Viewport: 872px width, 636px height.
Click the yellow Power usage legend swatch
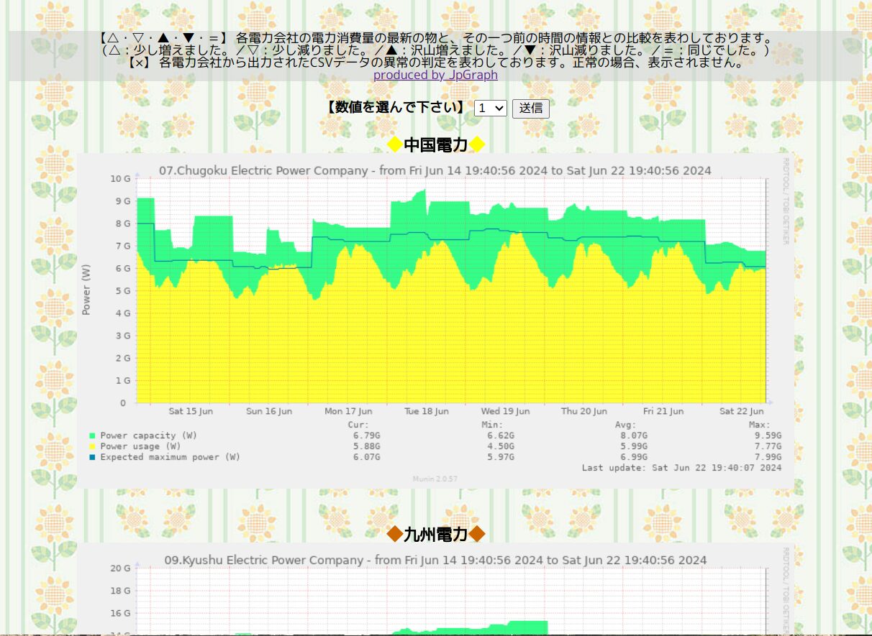click(92, 446)
